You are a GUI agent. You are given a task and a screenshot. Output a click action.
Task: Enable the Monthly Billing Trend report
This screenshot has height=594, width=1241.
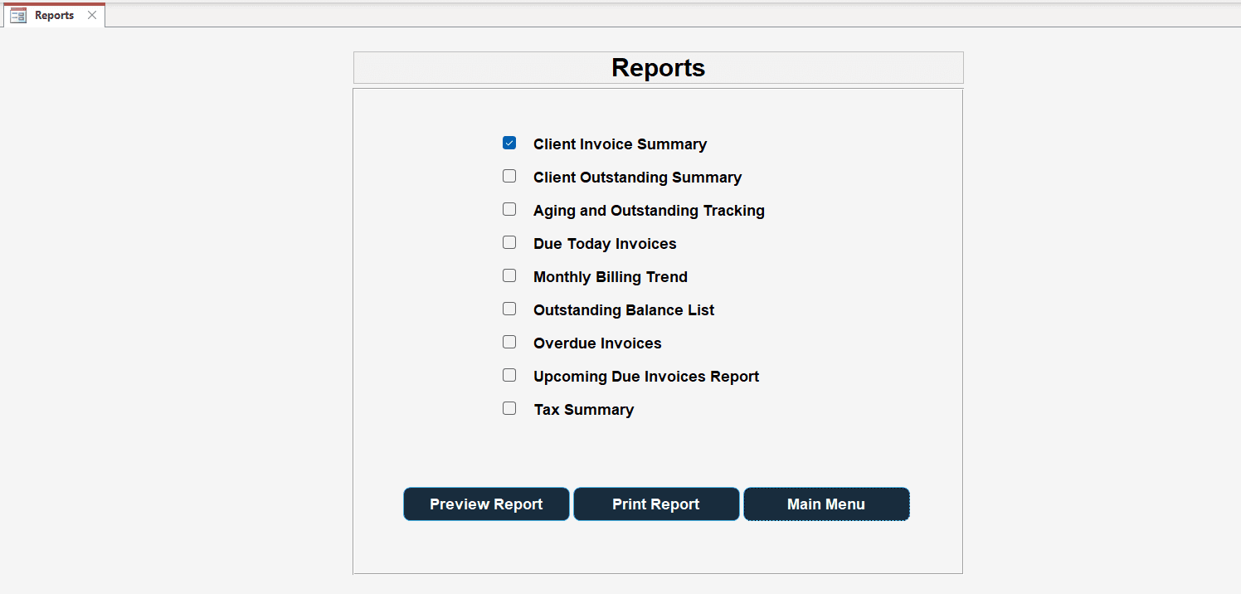click(x=509, y=275)
